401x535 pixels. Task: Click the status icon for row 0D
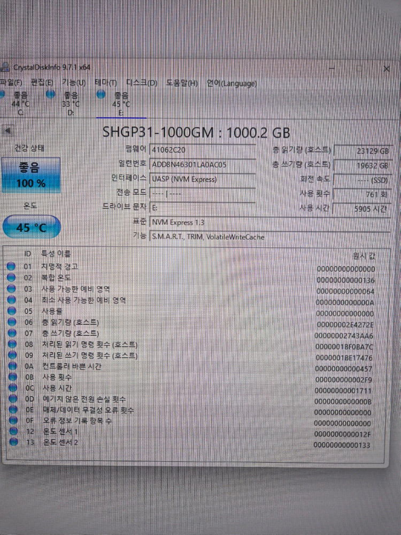coord(13,398)
